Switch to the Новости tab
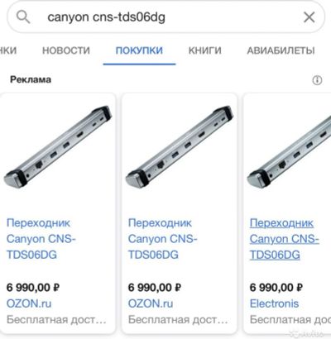The width and height of the screenshot is (331, 339). 66,50
